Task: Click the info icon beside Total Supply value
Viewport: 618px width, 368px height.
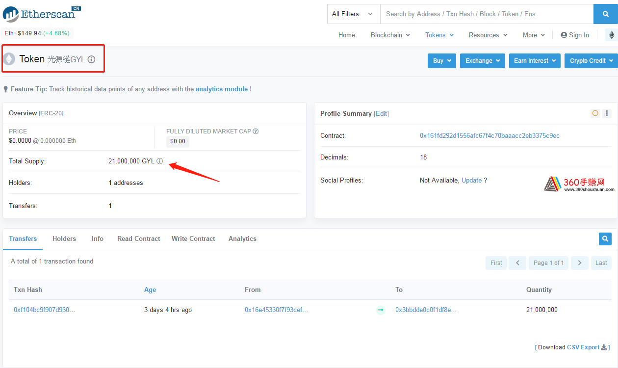Action: click(159, 161)
